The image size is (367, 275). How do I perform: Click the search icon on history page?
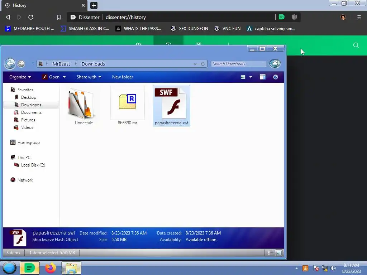[356, 45]
